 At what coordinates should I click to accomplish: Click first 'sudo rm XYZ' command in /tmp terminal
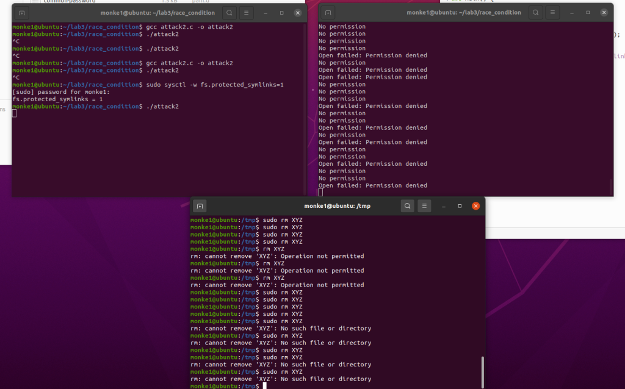[x=283, y=220]
